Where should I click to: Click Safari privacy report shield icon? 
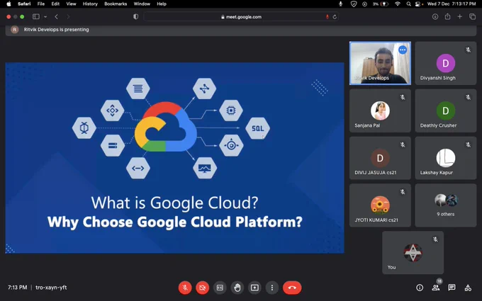tap(135, 17)
